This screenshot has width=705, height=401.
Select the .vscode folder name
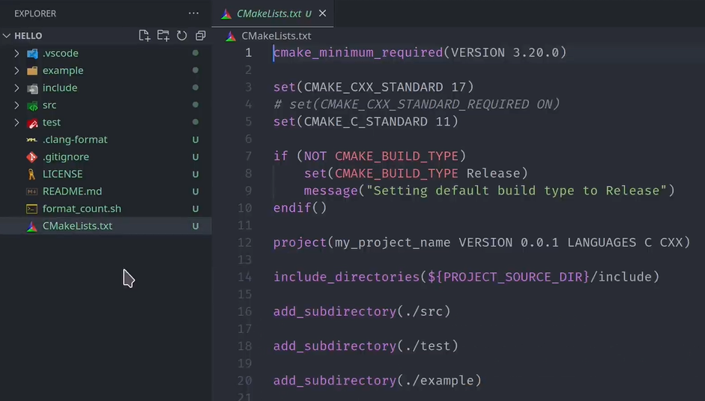click(x=60, y=53)
